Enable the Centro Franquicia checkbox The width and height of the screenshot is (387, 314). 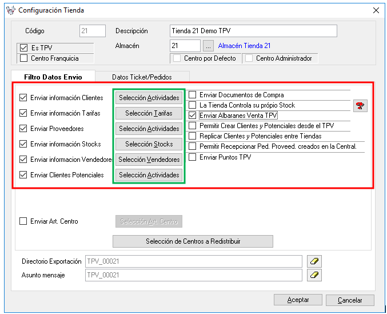(x=24, y=58)
